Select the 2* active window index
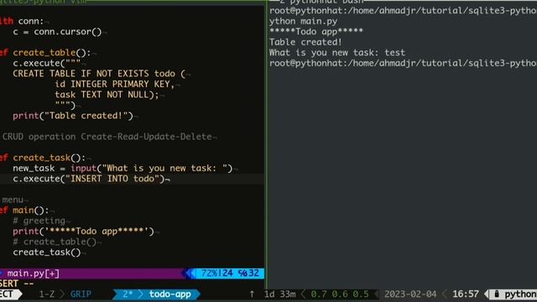 [x=128, y=294]
